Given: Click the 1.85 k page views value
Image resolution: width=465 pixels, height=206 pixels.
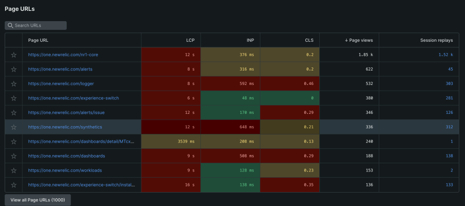Looking at the screenshot, I should 366,55.
